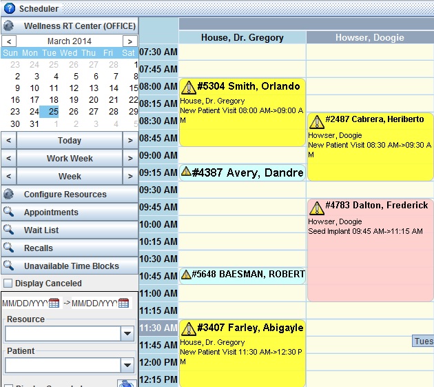Click the Wellness RT Center (OFFICE) label
434x387 pixels.
(x=80, y=26)
